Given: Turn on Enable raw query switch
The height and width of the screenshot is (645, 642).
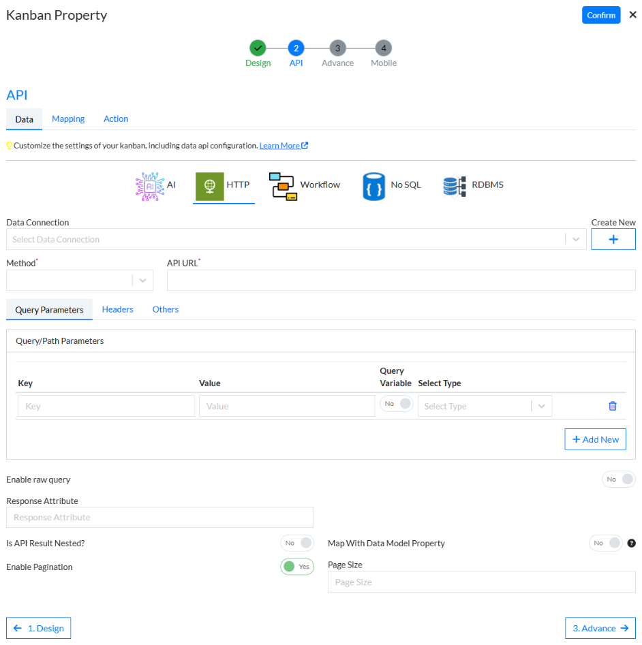Looking at the screenshot, I should coord(619,479).
